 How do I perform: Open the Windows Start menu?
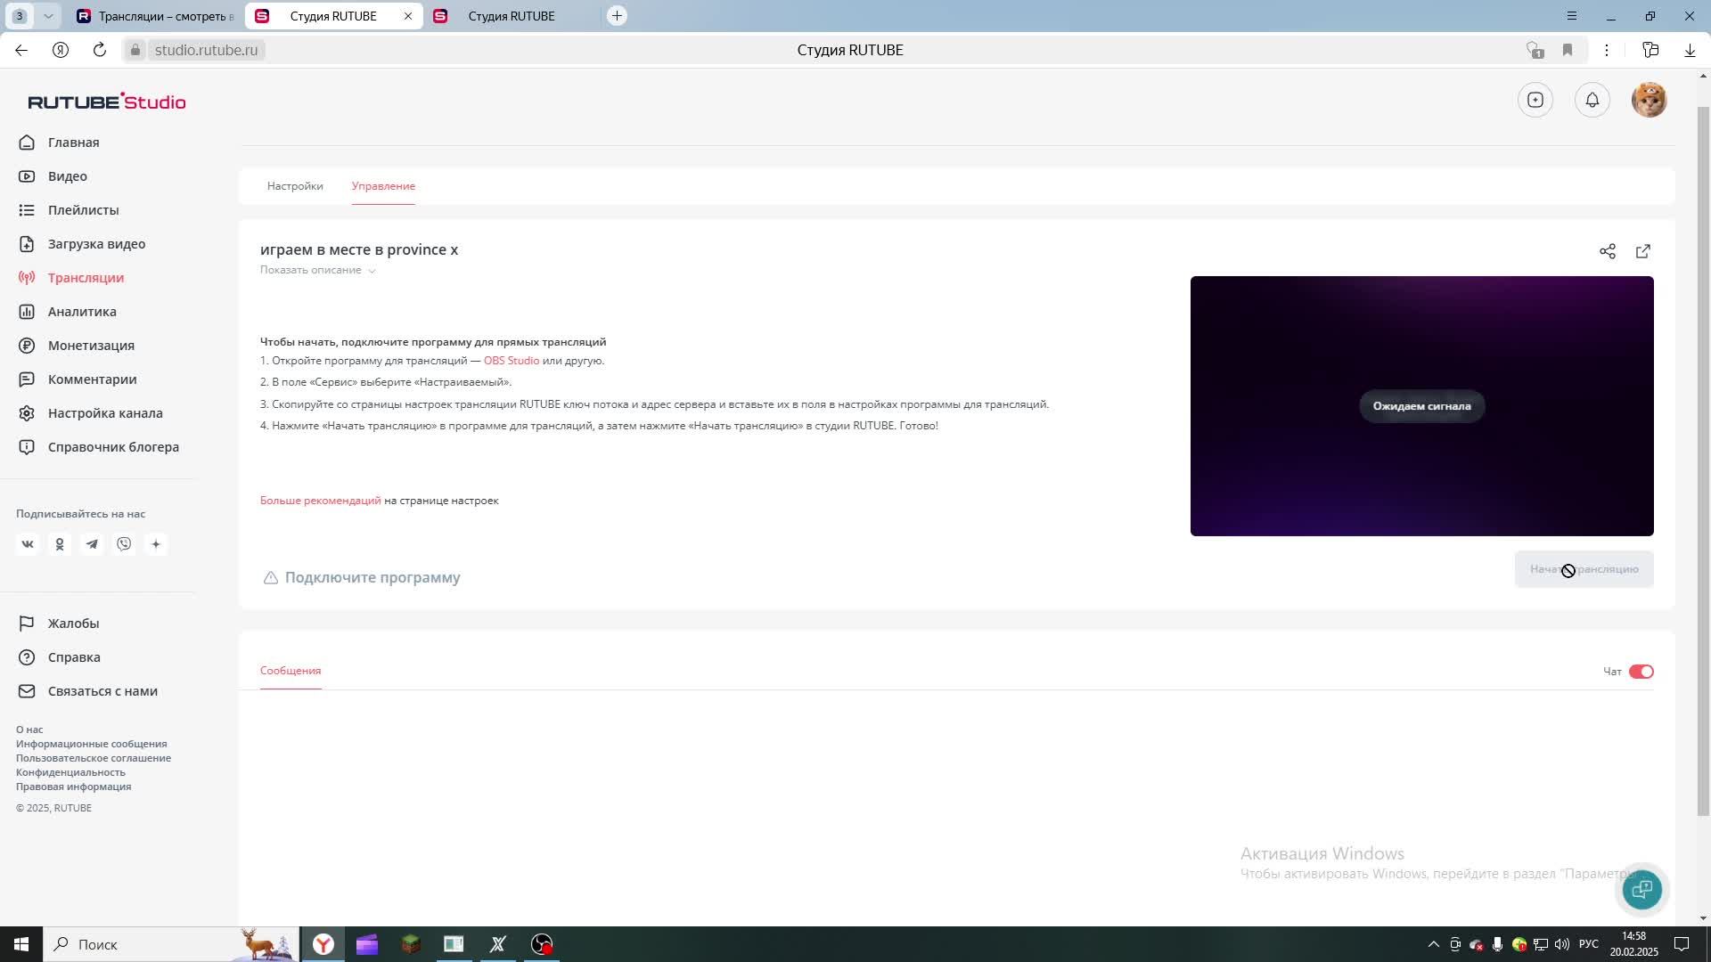[21, 944]
